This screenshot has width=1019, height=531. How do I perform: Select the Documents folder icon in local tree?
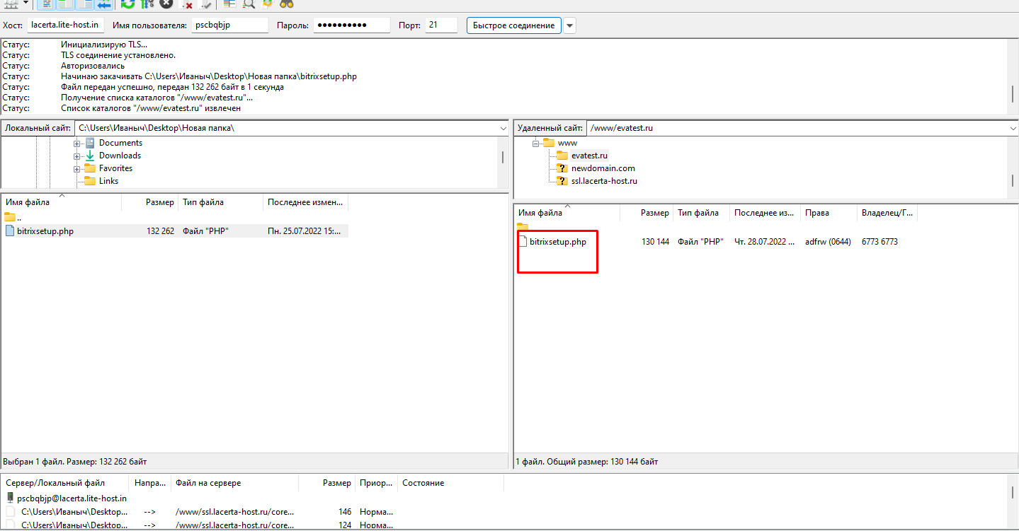tap(90, 143)
